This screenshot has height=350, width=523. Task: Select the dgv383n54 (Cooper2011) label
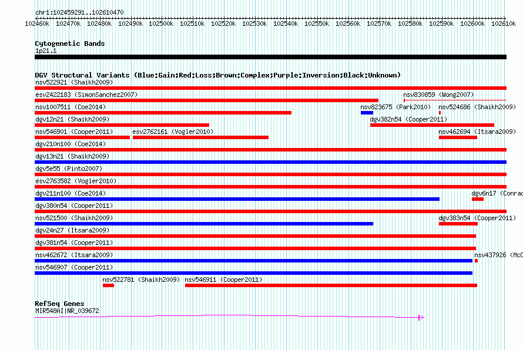coord(477,218)
